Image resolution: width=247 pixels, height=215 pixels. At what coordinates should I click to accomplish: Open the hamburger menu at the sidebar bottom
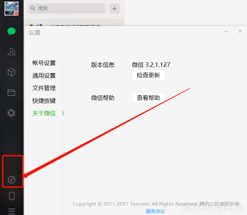[12, 211]
